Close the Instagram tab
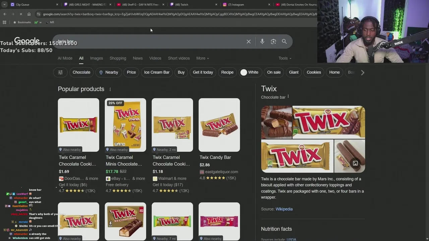This screenshot has height=241, width=429. tap(269, 5)
